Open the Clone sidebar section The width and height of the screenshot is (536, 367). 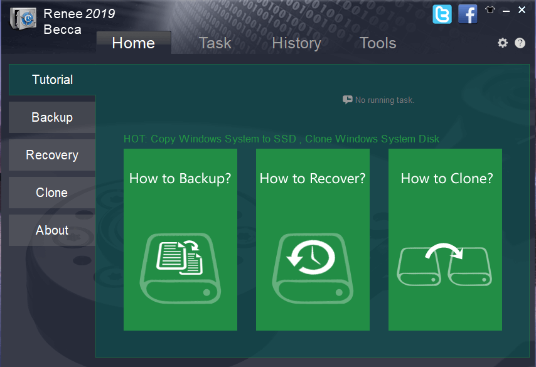click(52, 193)
